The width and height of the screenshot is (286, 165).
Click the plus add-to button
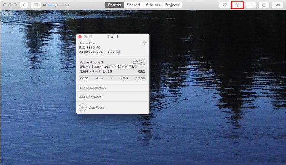click(x=251, y=5)
